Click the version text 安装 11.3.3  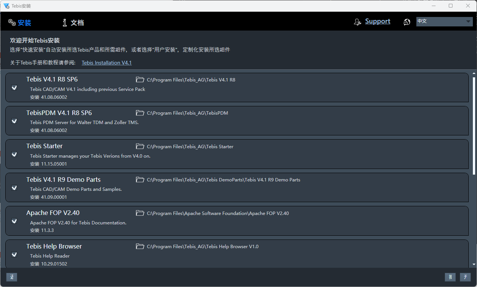coord(42,230)
